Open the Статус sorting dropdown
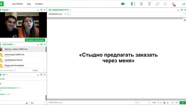 tap(39, 70)
